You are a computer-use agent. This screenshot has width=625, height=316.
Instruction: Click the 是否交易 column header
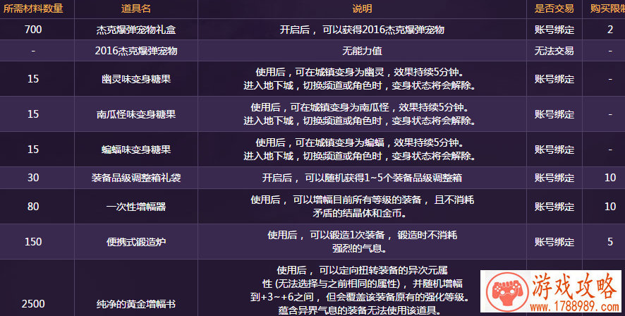click(x=554, y=9)
